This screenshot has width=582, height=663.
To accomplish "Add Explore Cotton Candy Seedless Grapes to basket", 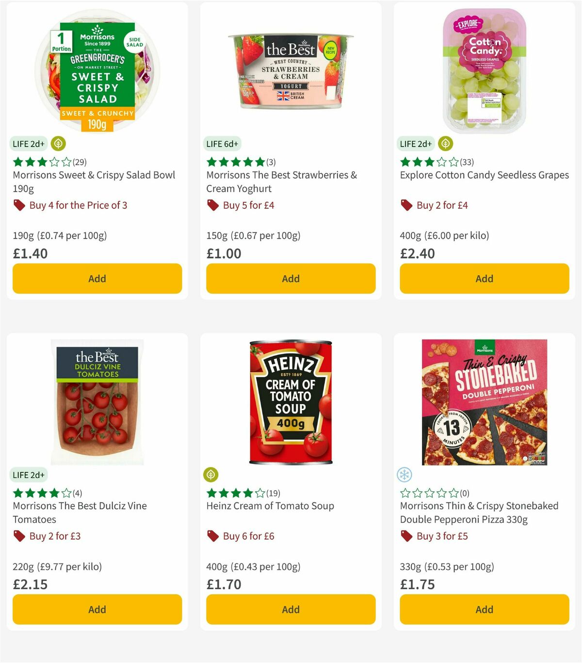I will coord(484,279).
